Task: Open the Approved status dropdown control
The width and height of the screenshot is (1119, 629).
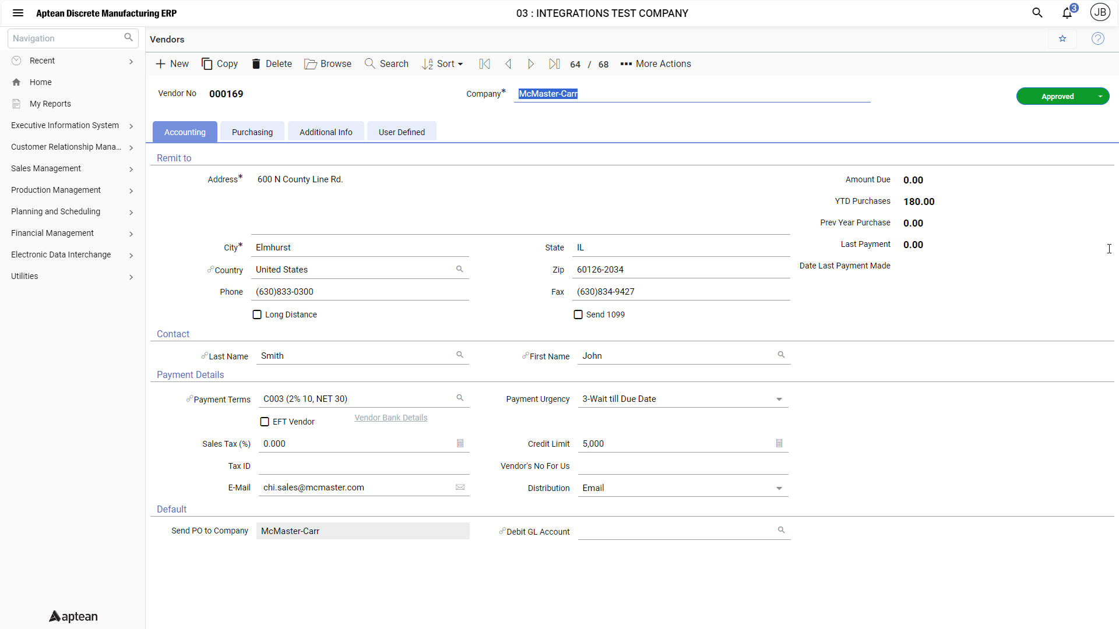Action: [1100, 96]
